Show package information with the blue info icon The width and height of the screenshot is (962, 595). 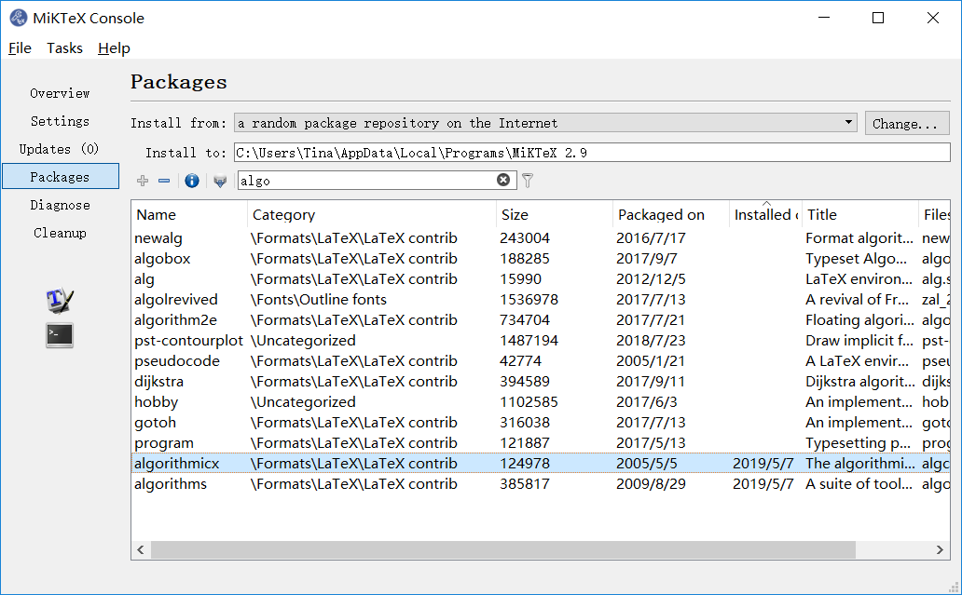point(191,181)
